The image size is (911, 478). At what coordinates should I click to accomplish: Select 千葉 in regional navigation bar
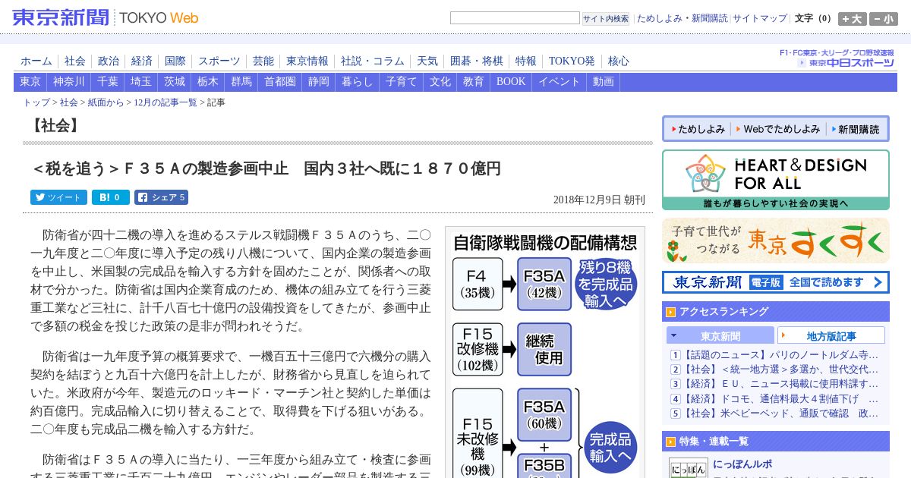108,82
